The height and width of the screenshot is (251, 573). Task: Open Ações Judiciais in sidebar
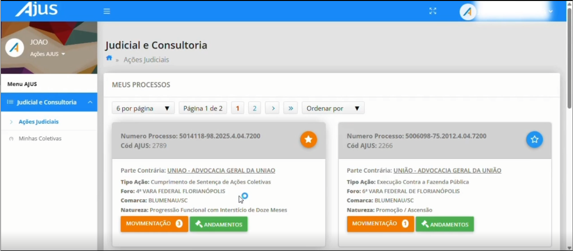tap(39, 122)
